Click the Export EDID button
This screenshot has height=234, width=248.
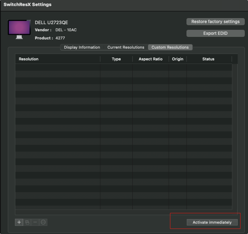tap(215, 33)
